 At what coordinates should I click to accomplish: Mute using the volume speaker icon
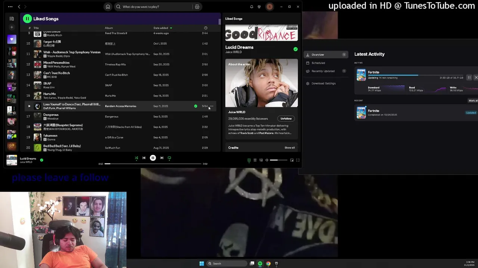point(267,160)
